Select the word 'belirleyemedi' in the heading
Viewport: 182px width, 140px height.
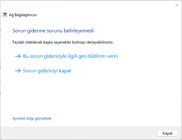click(x=79, y=31)
